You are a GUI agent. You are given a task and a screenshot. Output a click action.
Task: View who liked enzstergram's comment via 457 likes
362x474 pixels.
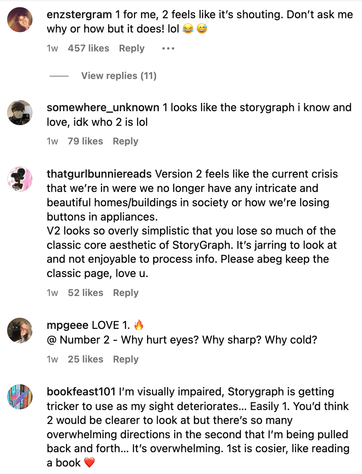click(88, 48)
